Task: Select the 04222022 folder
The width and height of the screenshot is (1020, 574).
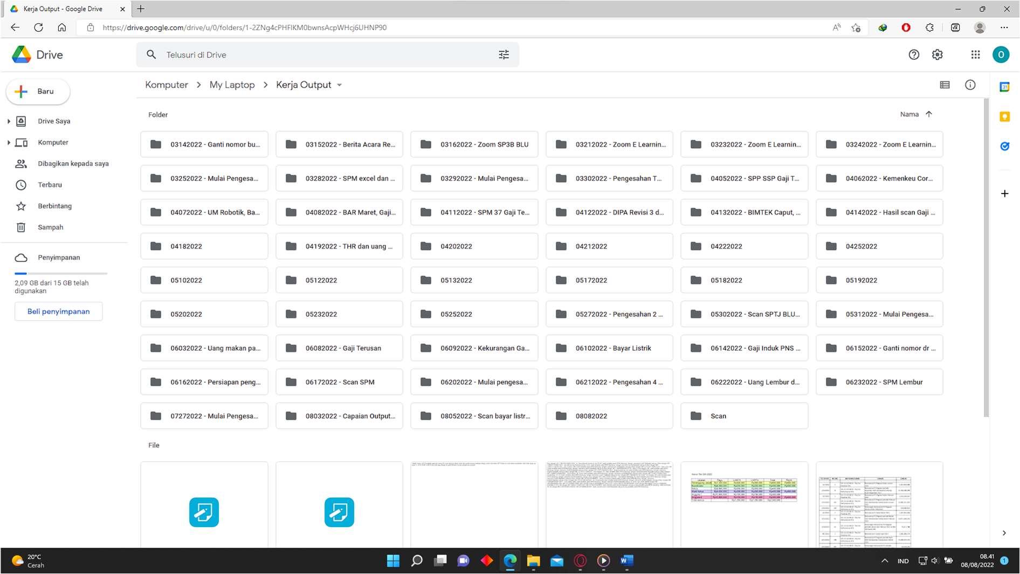Action: click(x=744, y=246)
